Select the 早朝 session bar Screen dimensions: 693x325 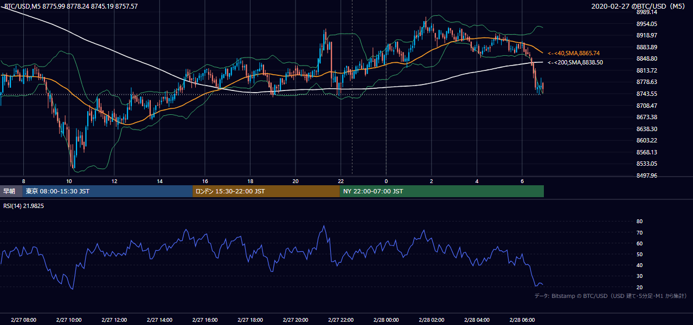coord(11,191)
